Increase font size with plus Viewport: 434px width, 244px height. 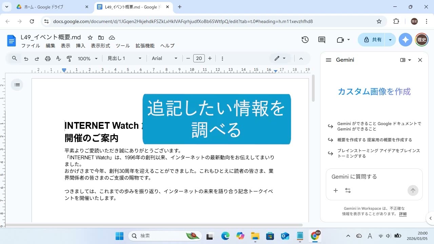click(x=210, y=58)
